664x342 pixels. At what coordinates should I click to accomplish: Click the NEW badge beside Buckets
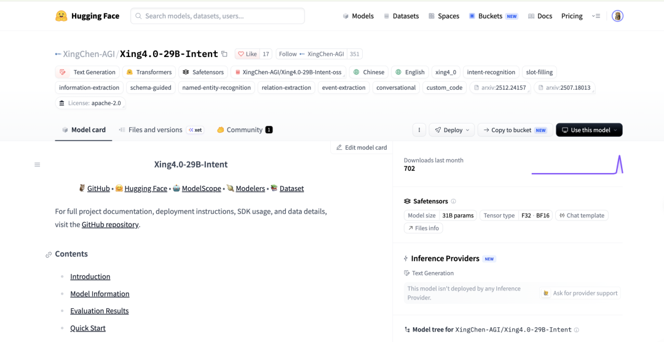point(512,16)
